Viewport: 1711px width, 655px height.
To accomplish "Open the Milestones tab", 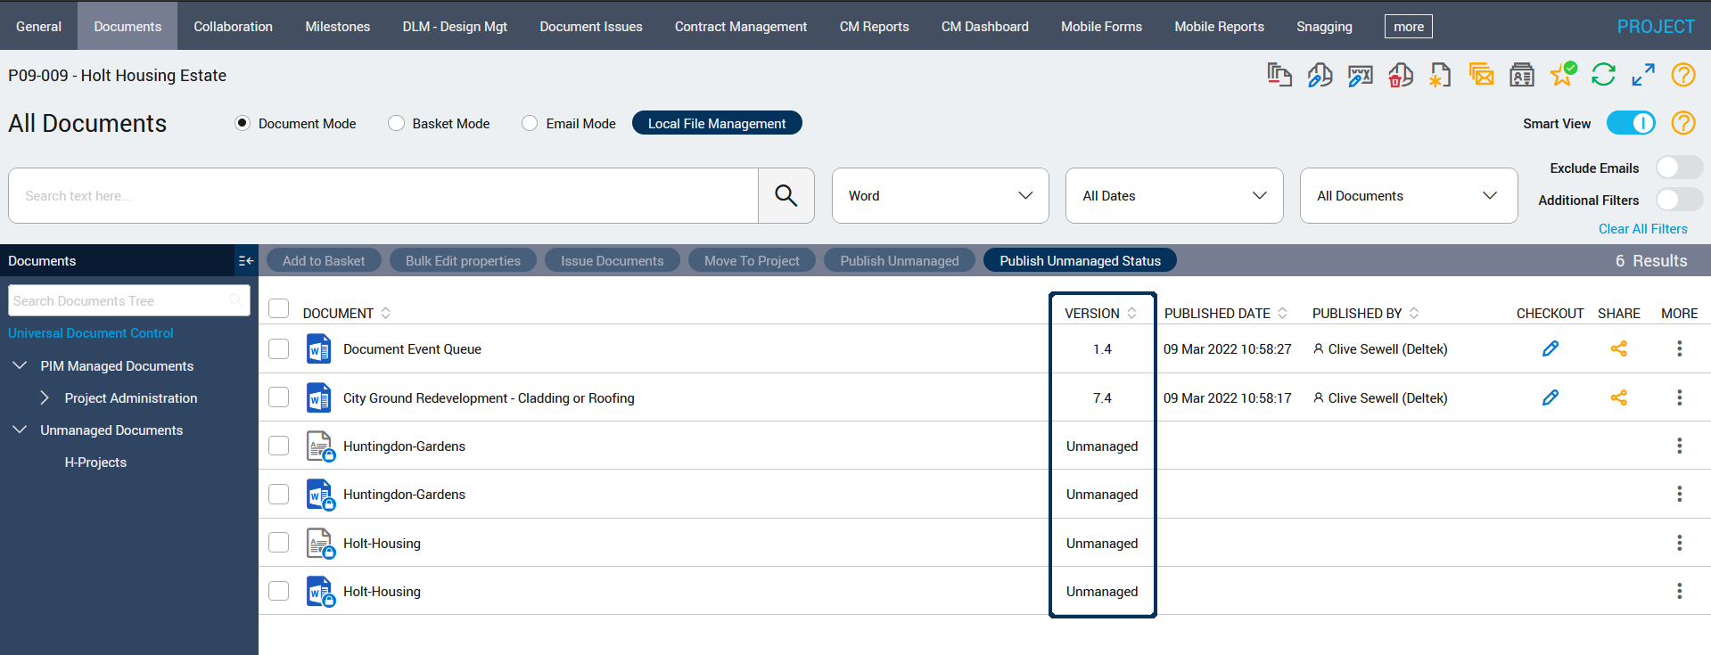I will pyautogui.click(x=337, y=27).
